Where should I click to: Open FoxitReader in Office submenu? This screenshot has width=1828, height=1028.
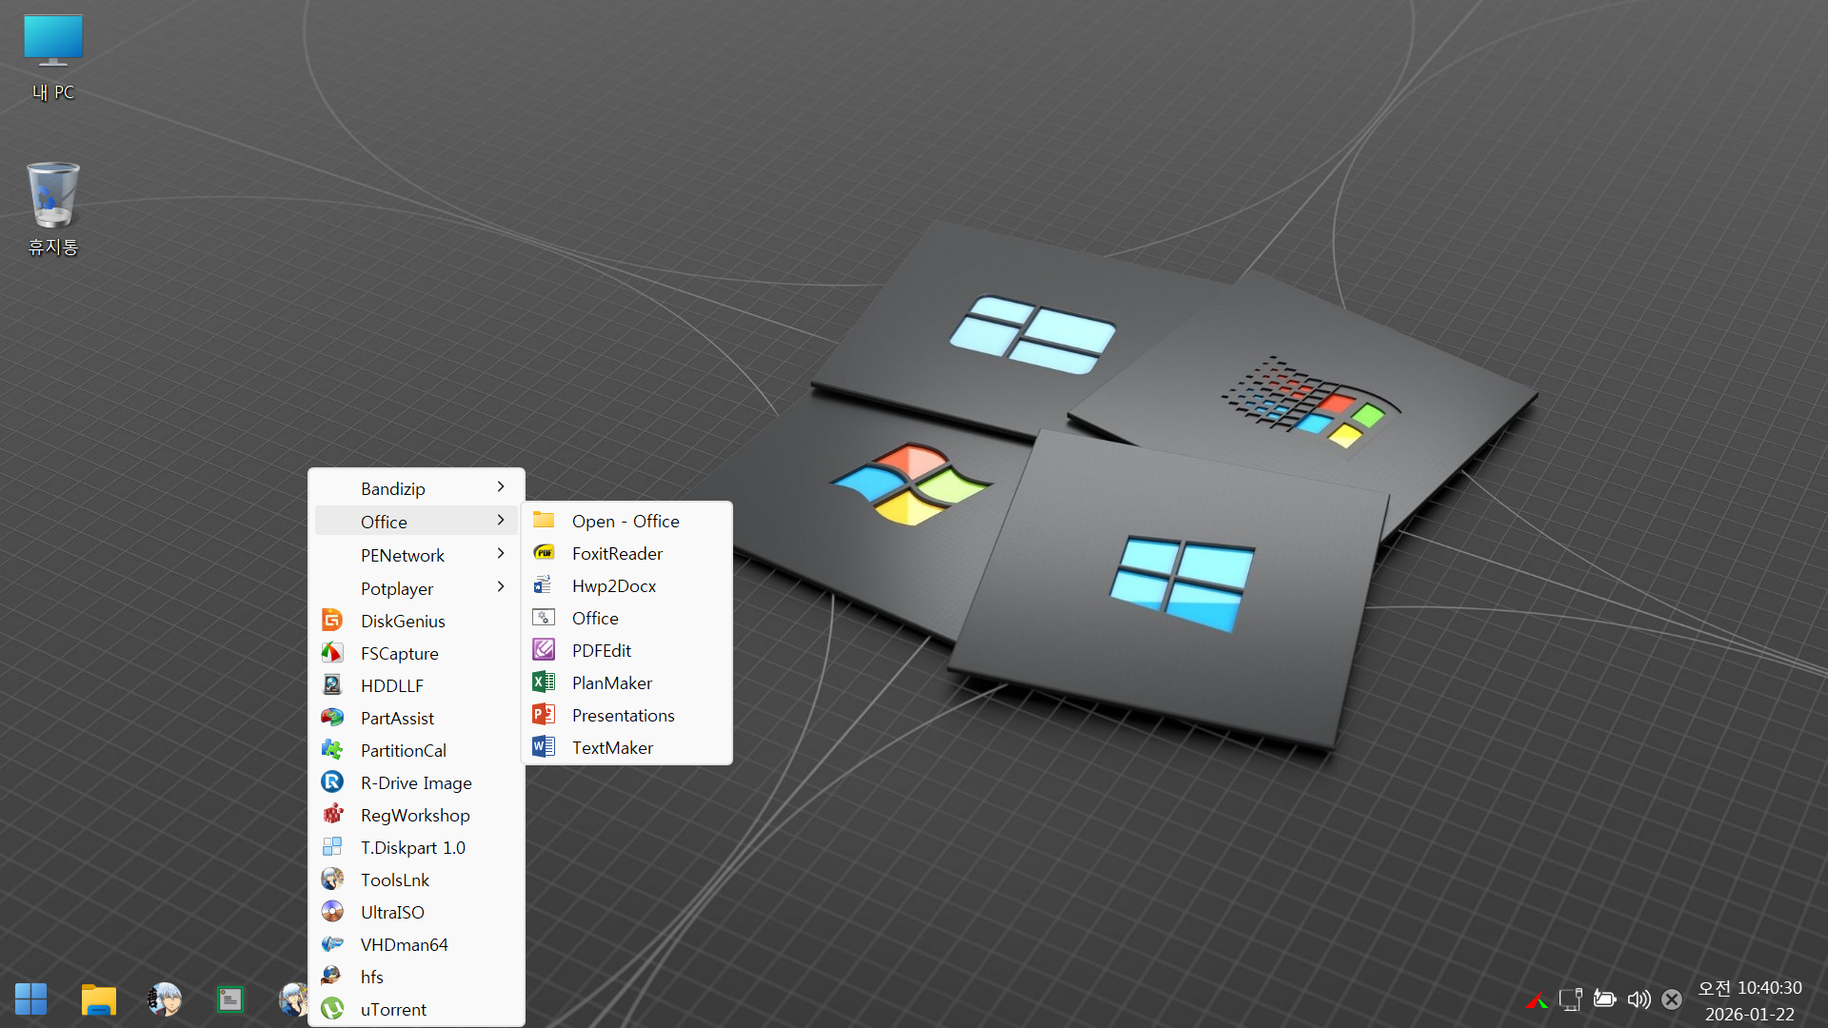(x=617, y=553)
